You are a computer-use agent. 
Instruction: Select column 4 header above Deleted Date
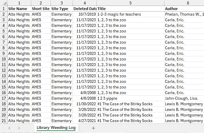click(85, 3)
